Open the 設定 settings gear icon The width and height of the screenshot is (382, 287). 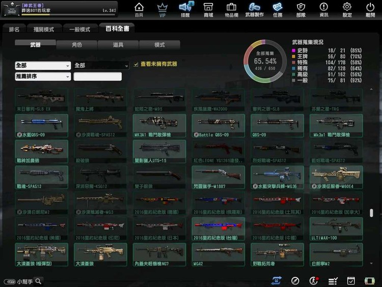tap(347, 9)
